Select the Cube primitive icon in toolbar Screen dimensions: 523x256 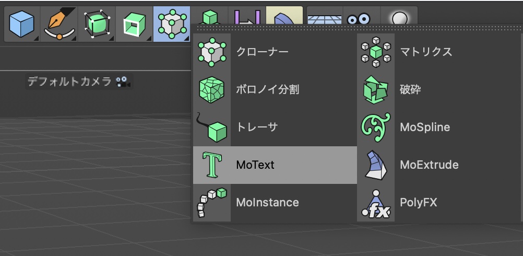pos(22,24)
